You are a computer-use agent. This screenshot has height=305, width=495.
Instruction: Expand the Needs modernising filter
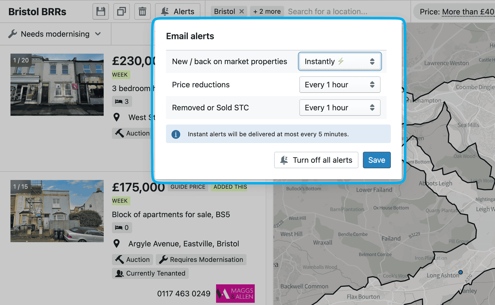tap(55, 34)
